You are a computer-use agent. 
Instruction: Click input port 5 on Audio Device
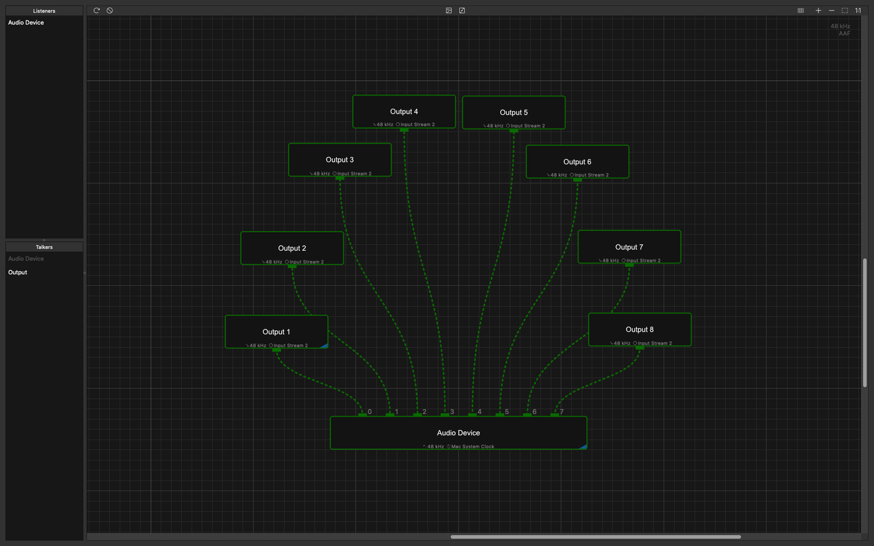point(500,414)
